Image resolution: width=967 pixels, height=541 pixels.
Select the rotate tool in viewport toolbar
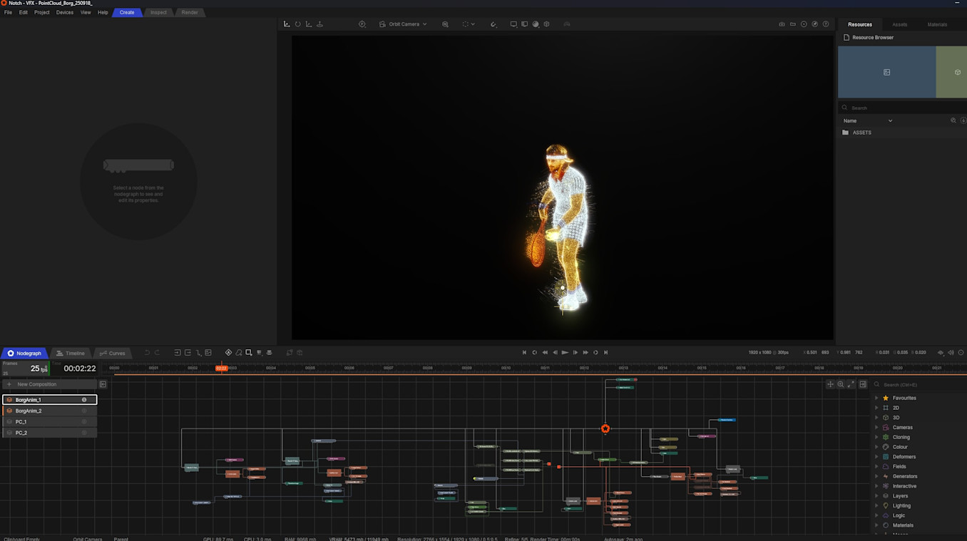[x=298, y=24]
